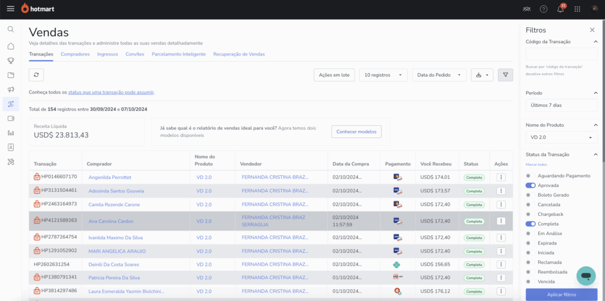The height and width of the screenshot is (301, 605).
Task: Open the sidebar wallet icon
Action: tap(11, 119)
